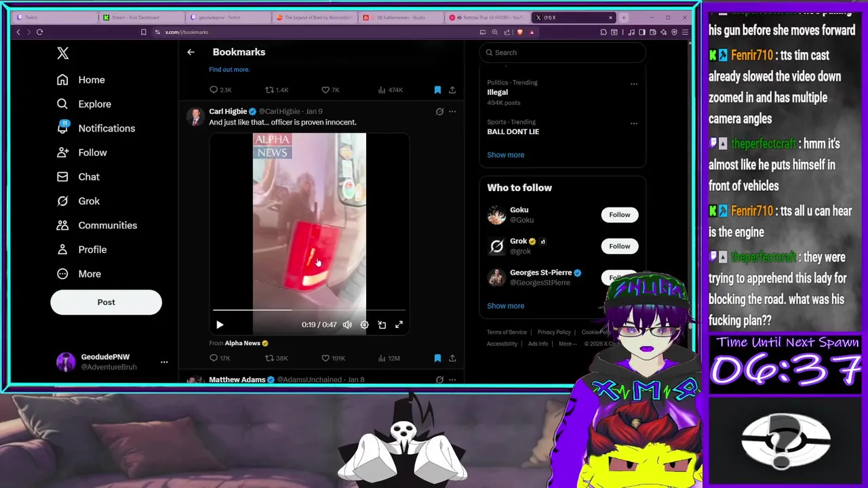Switch to the Legend of Brett tab
The image size is (868, 488).
point(314,18)
